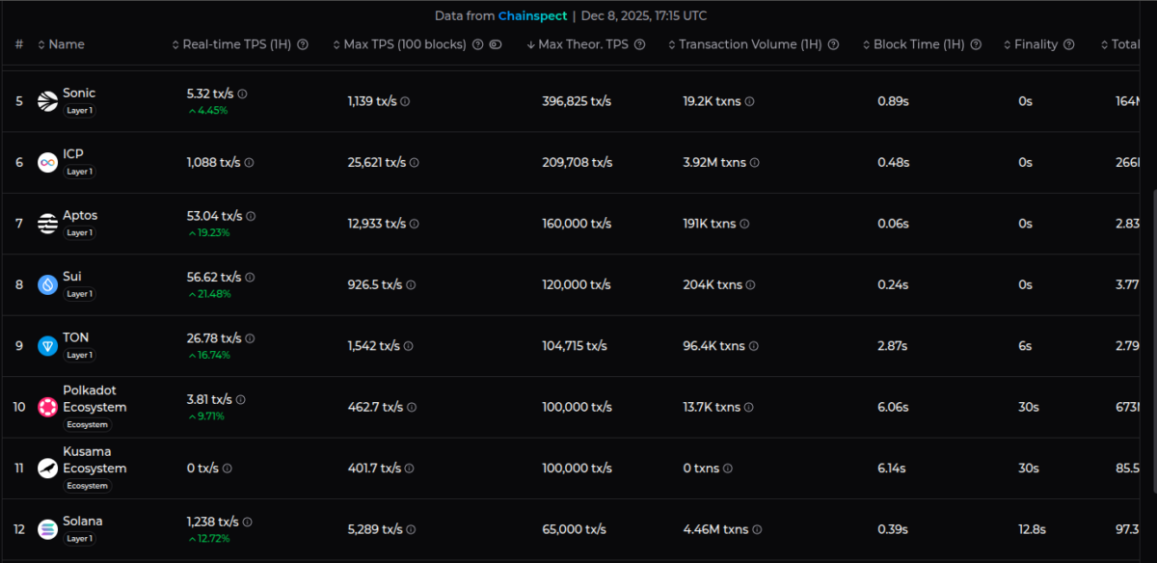Viewport: 1157px width, 563px height.
Task: Click the TON diamond logo icon
Action: tap(45, 345)
